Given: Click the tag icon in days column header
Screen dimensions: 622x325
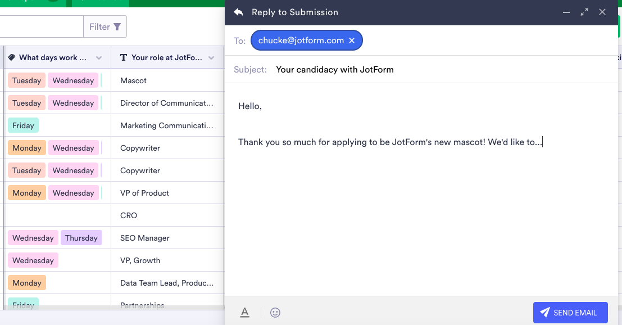Looking at the screenshot, I should 11,57.
